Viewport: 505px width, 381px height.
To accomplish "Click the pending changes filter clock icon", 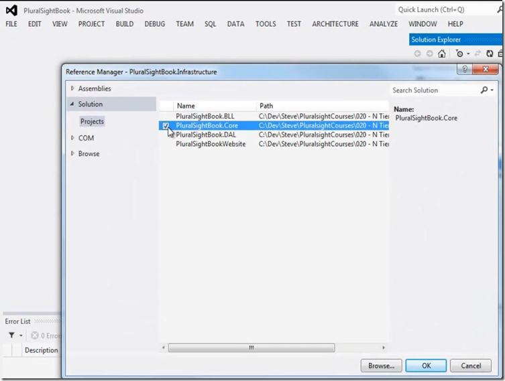I will [x=459, y=54].
